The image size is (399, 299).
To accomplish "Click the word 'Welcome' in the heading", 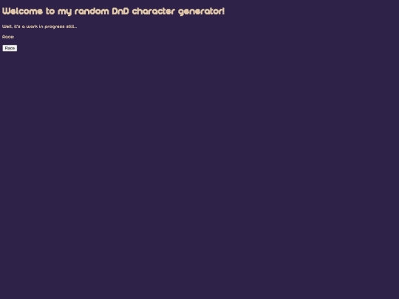I will tap(22, 11).
